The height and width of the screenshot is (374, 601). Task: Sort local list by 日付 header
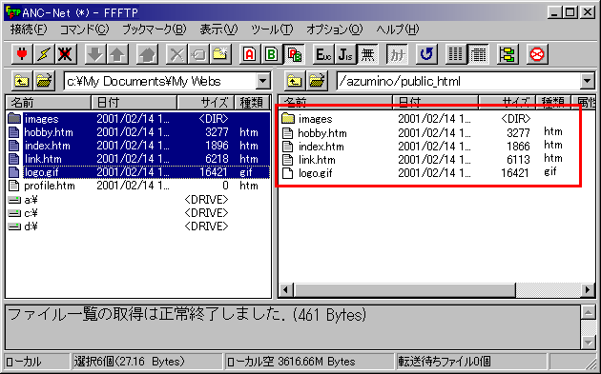(135, 103)
